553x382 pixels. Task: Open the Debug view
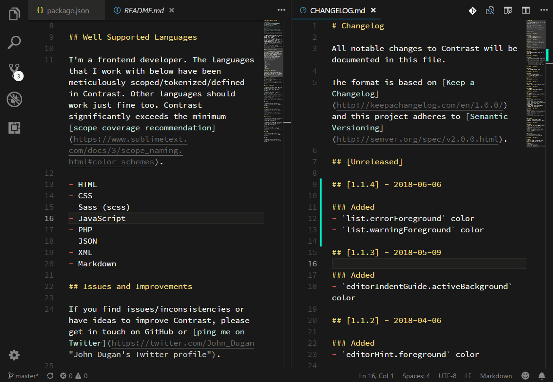[x=15, y=100]
